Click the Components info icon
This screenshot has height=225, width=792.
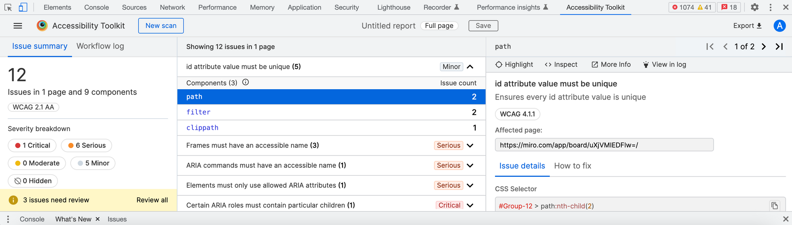(x=246, y=82)
